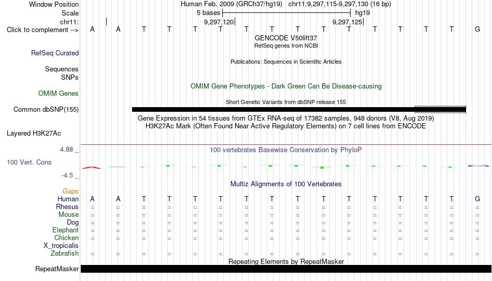492x281 pixels.
Task: Click the G base in Human alignment row
Action: [477, 199]
